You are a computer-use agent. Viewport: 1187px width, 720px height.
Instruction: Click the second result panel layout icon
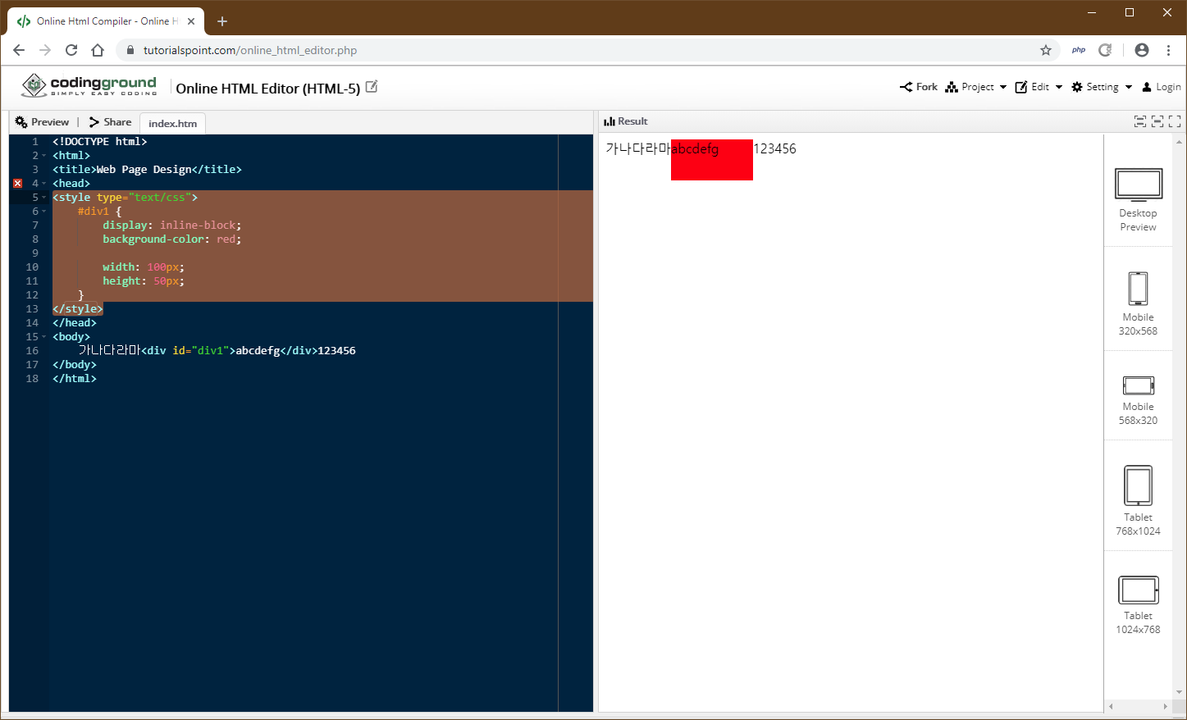1157,121
